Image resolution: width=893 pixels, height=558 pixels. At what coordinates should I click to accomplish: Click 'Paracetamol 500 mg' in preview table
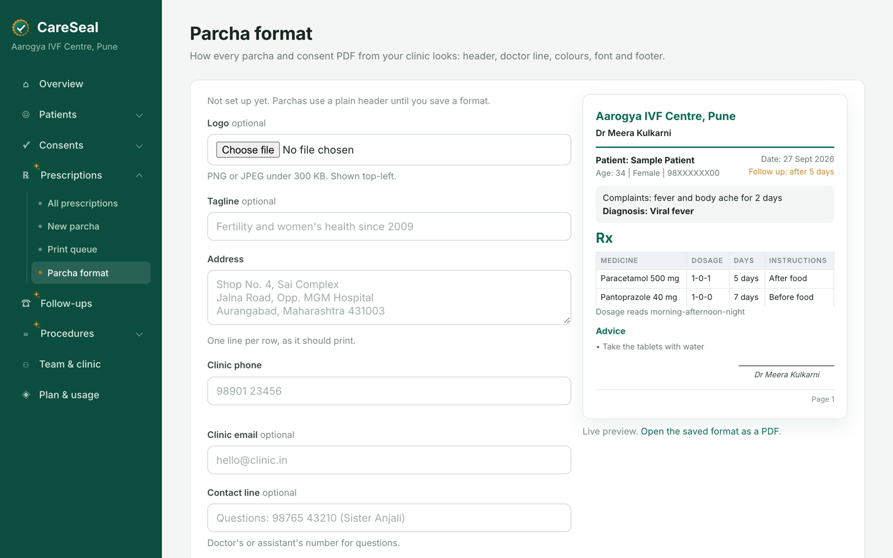[x=640, y=278]
